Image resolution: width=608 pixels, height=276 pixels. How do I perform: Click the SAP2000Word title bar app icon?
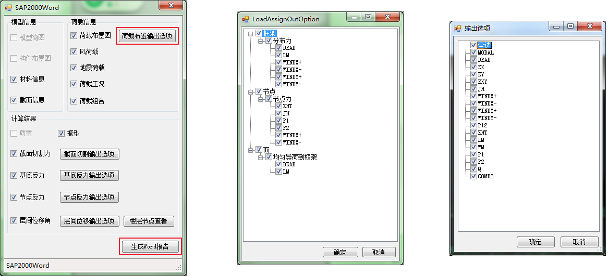pos(8,8)
